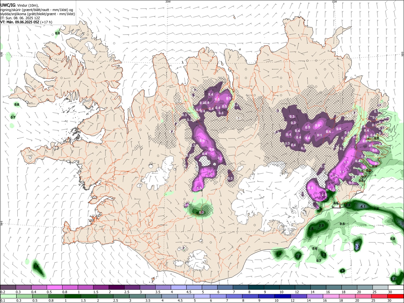Screen dimensions: 404x303
Task: Select the dark teal 8 swatch, upper scale
Action: pyautogui.click(x=256, y=288)
